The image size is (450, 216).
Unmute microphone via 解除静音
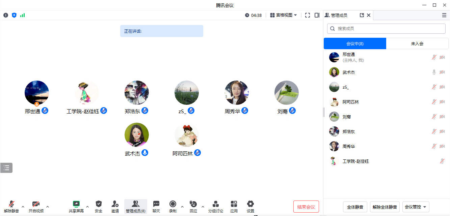point(11,207)
